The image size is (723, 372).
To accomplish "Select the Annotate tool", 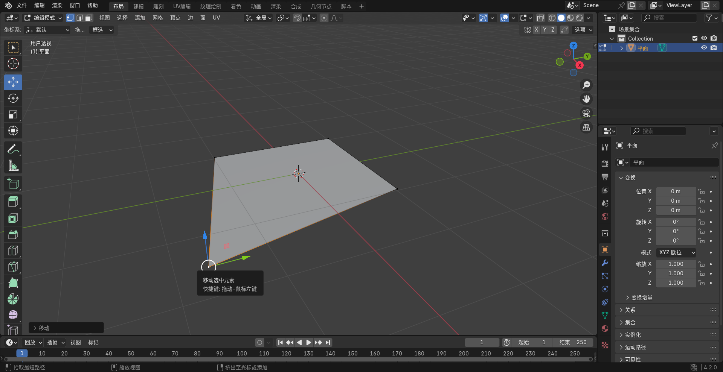I will click(13, 149).
